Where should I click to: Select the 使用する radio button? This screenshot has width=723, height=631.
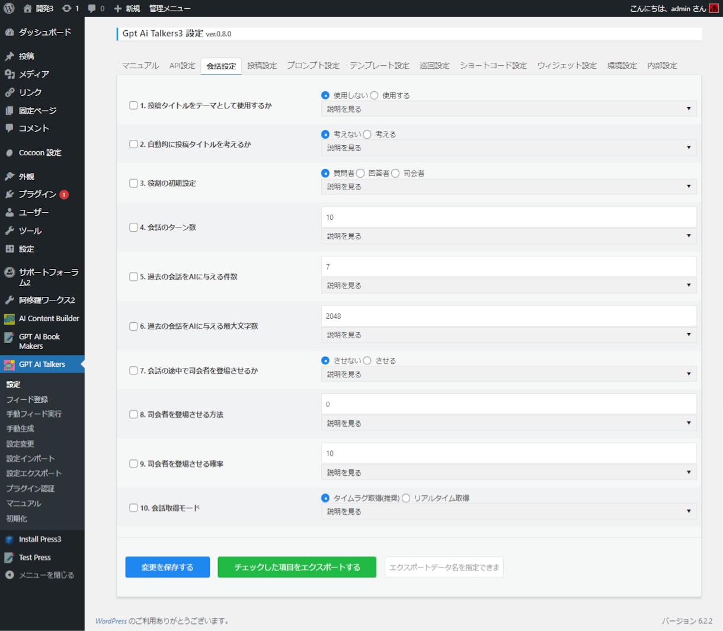click(374, 95)
